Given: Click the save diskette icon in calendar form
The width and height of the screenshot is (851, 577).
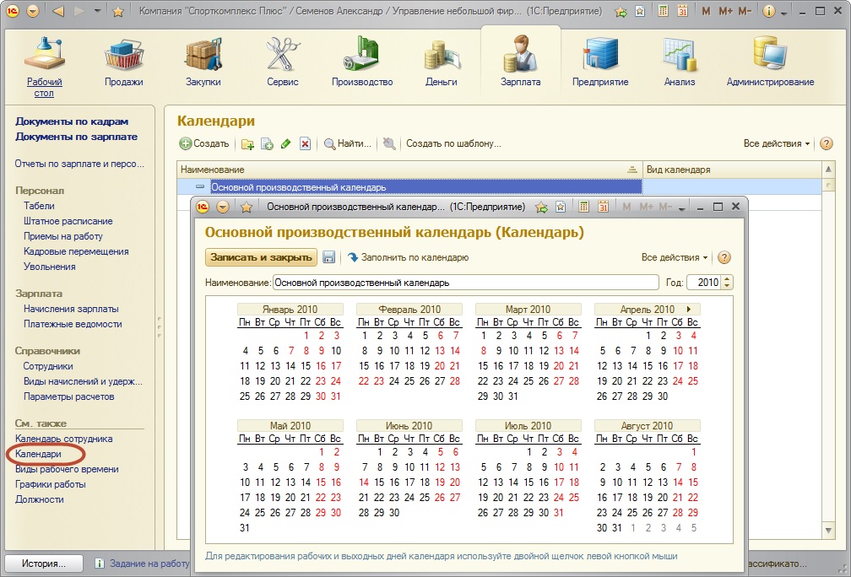Looking at the screenshot, I should point(329,257).
